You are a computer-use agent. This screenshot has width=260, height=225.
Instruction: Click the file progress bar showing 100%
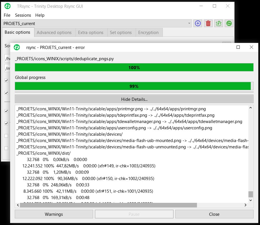click(134, 67)
